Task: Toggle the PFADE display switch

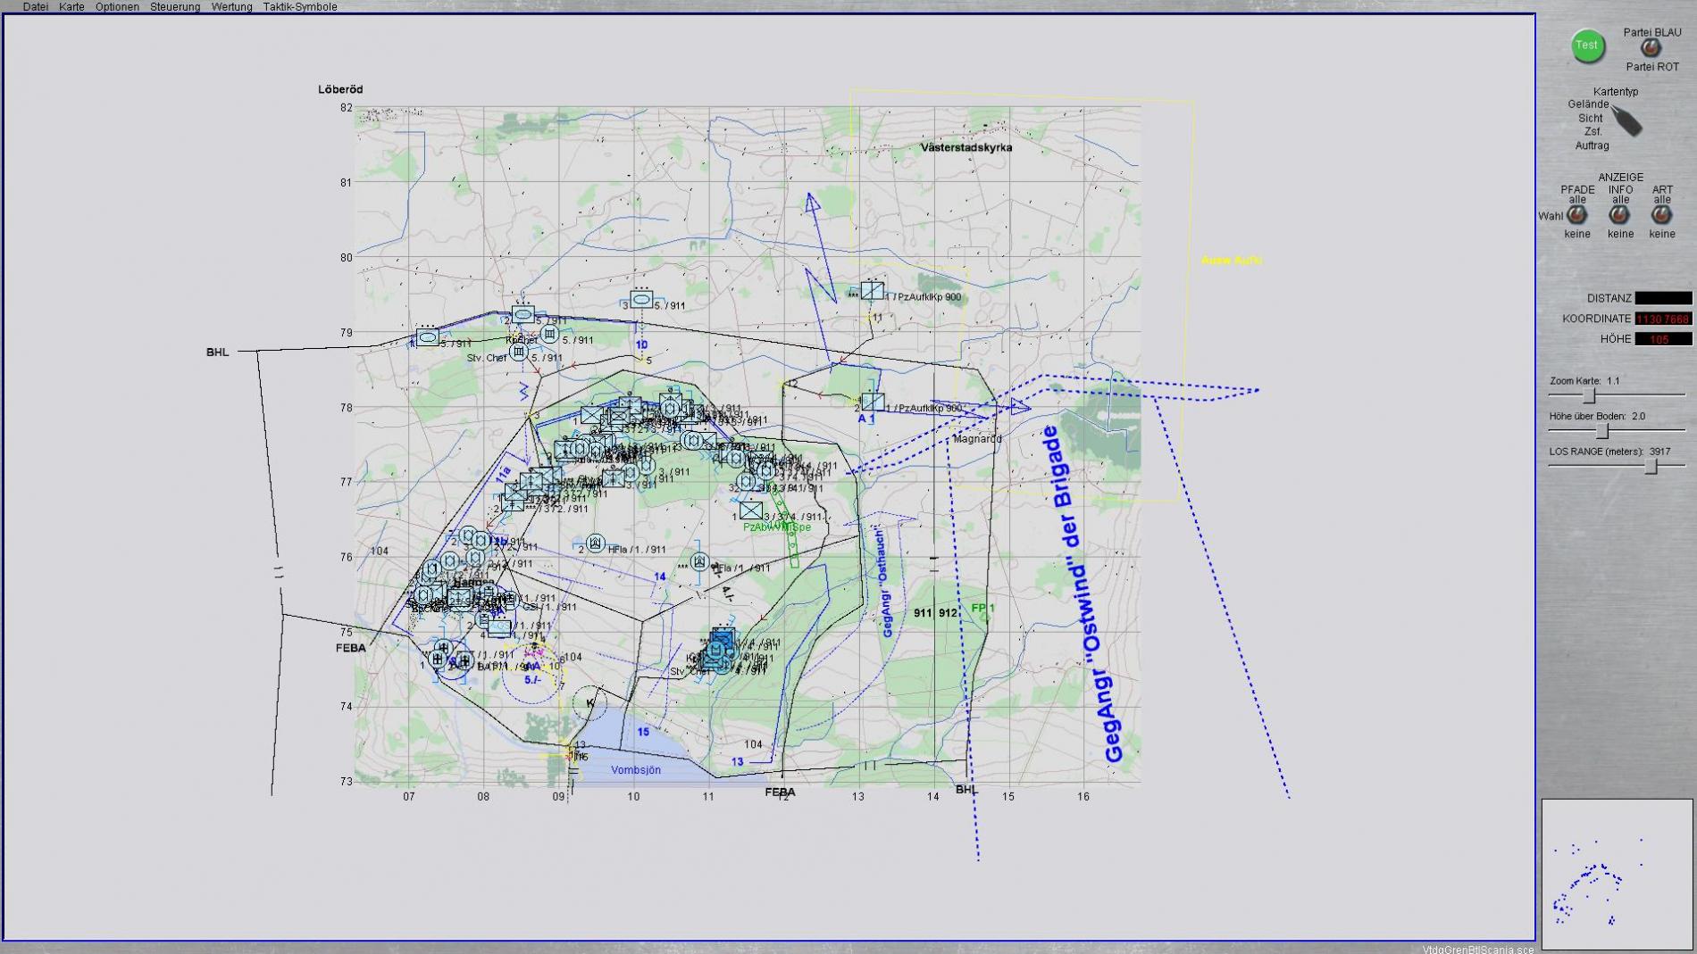Action: [x=1577, y=215]
